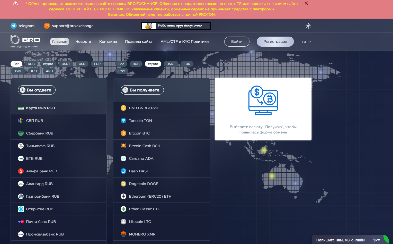Click the СБП RUB icon

pos(21,121)
